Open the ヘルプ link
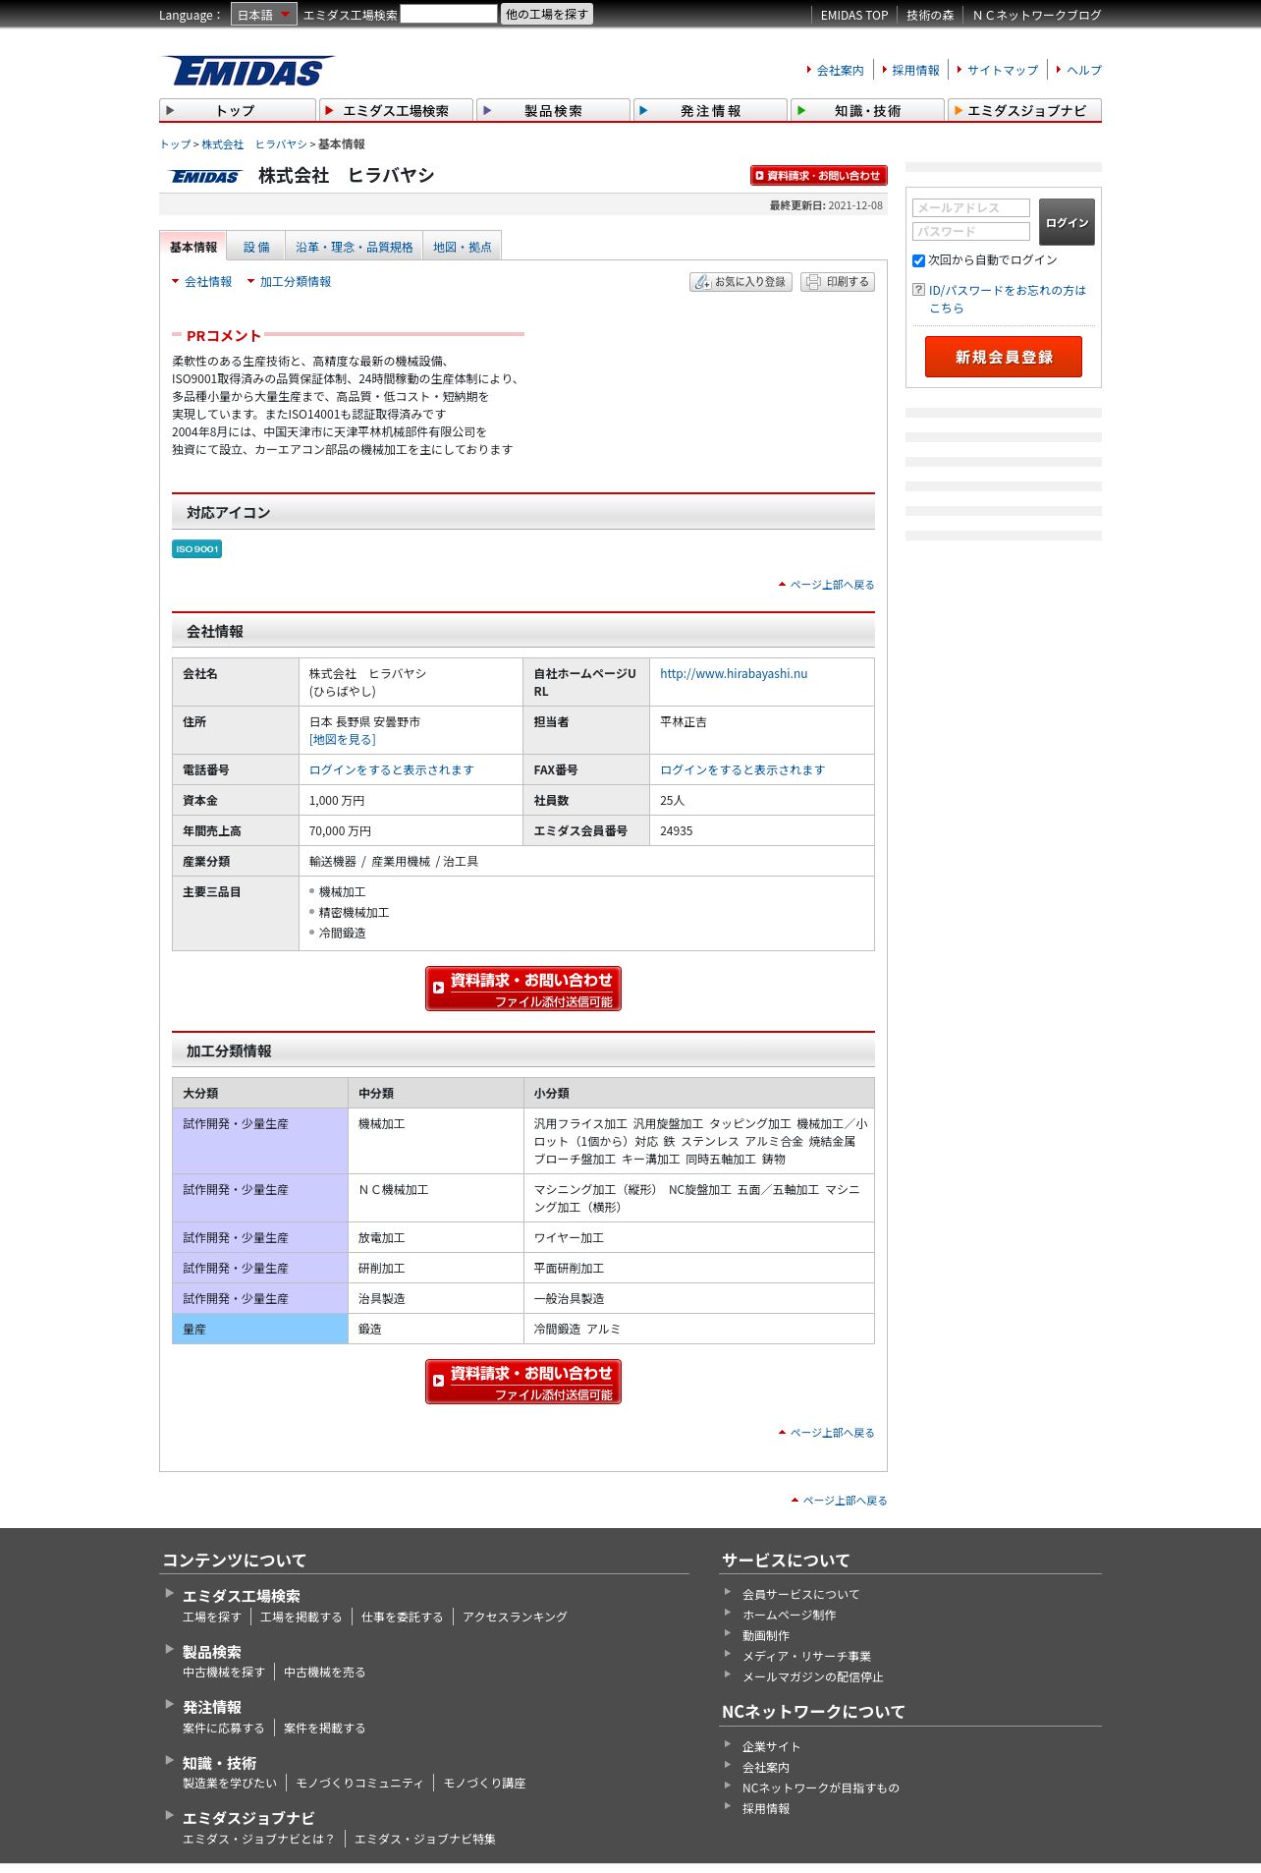1261x1873 pixels. [x=1084, y=71]
